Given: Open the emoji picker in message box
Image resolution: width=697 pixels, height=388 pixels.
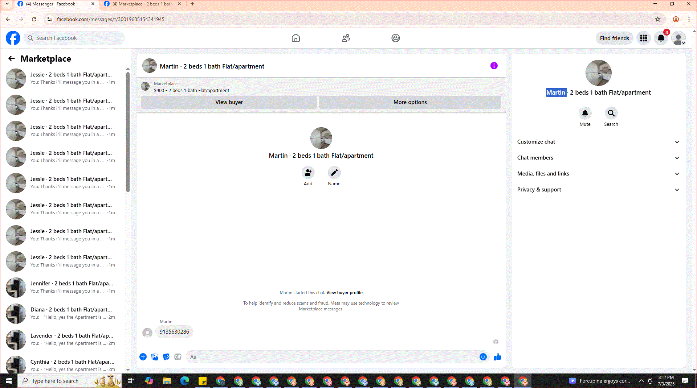Looking at the screenshot, I should coord(483,357).
